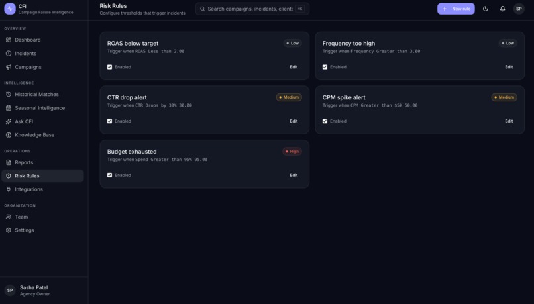Click the Frequency too high title
The image size is (534, 304).
[x=348, y=44]
